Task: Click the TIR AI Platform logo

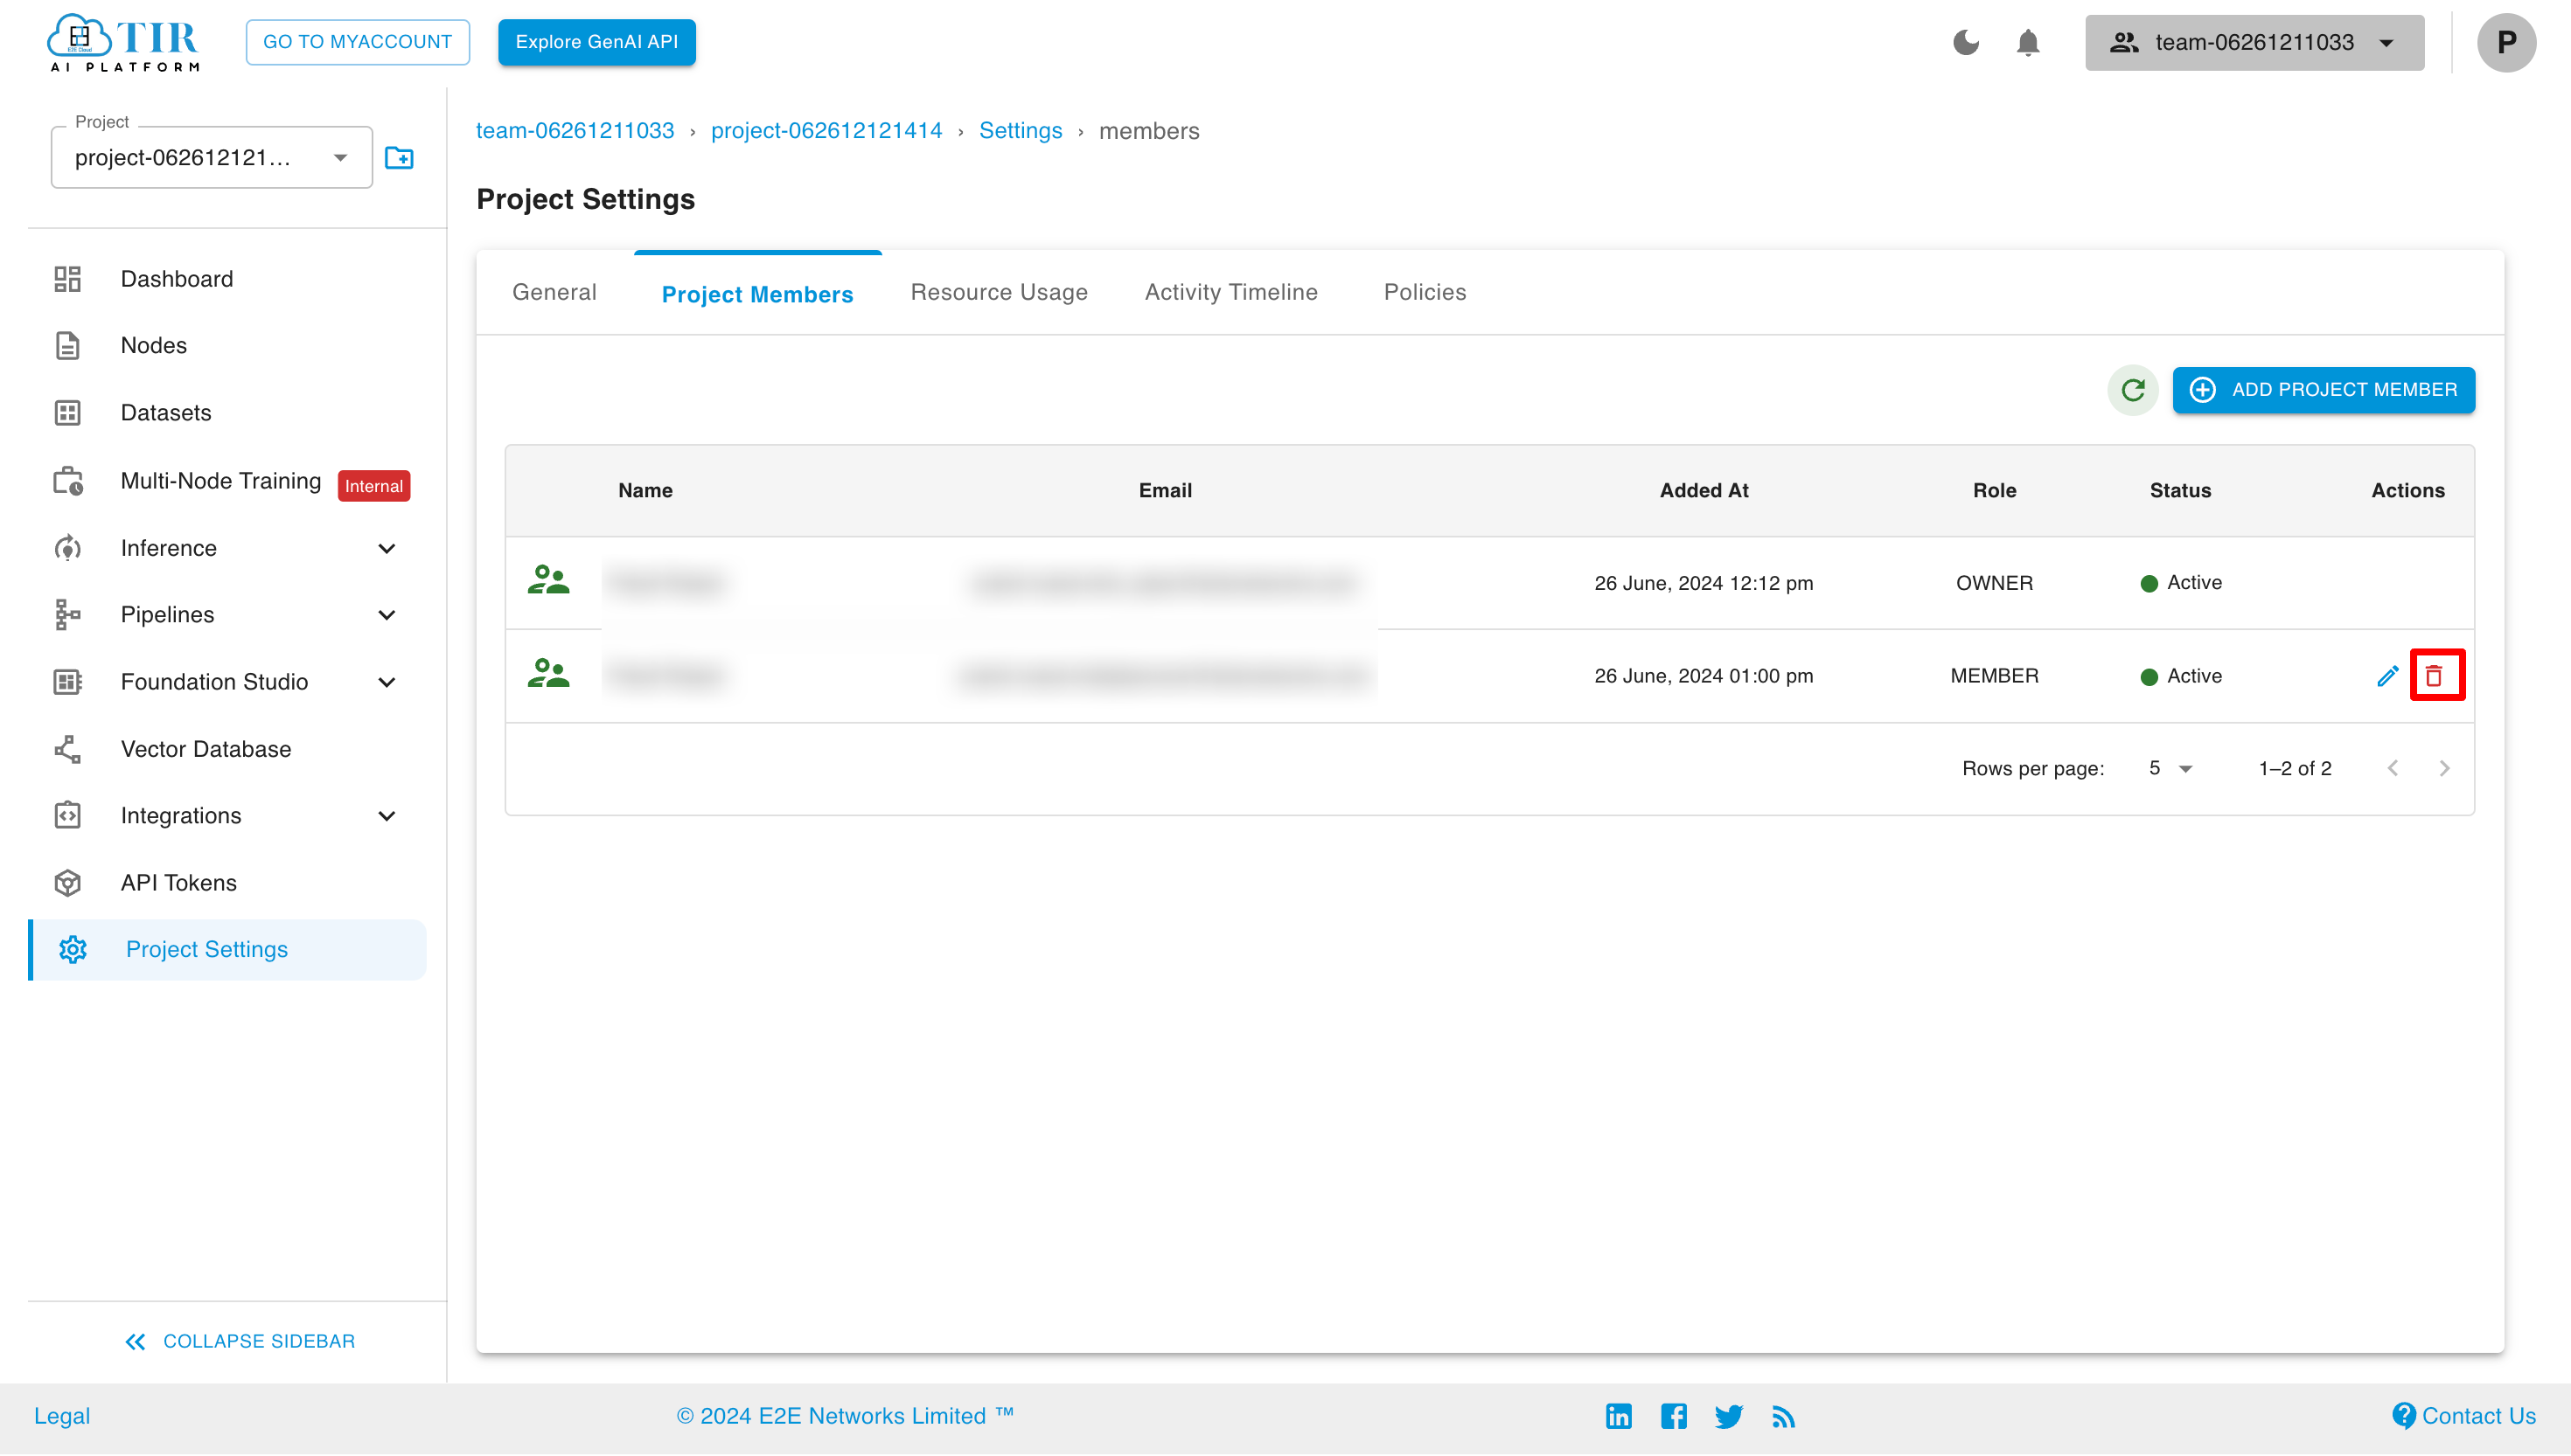Action: pos(123,42)
